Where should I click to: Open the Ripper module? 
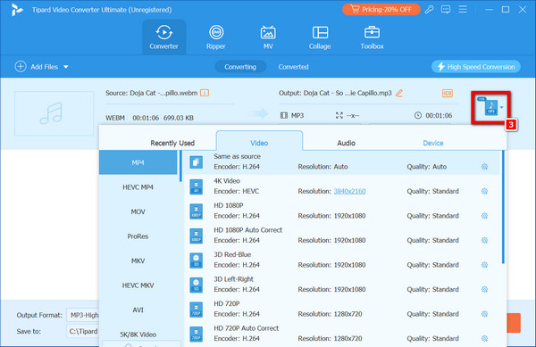pos(215,37)
